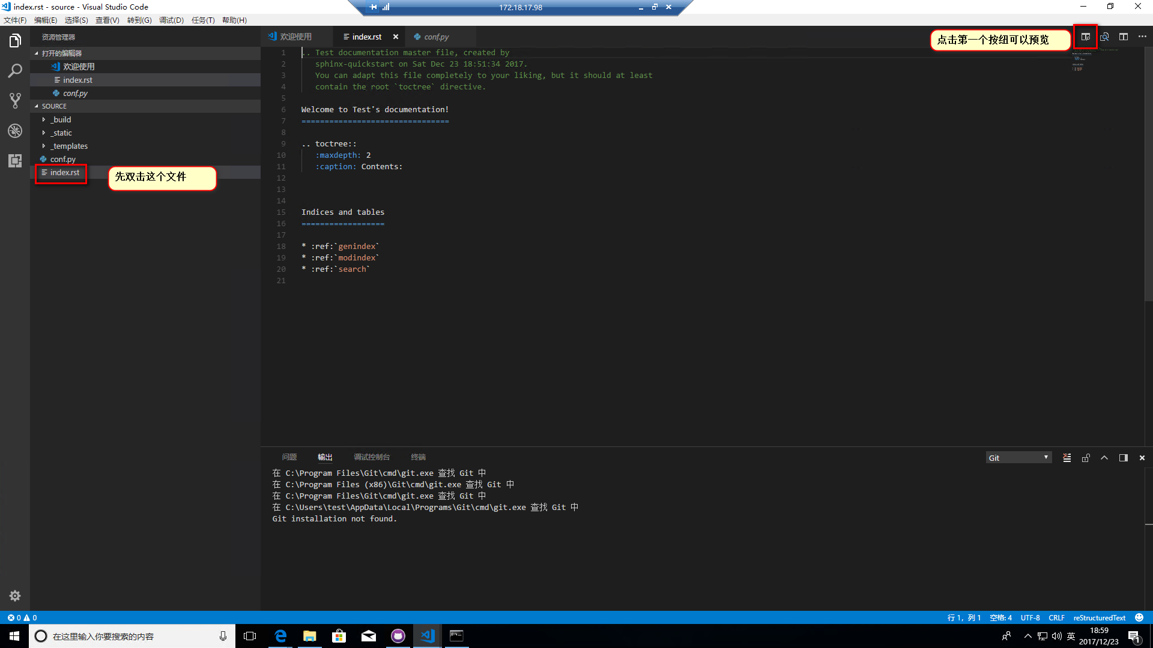1153x648 pixels.
Task: Expand the _build folder
Action: (x=61, y=119)
